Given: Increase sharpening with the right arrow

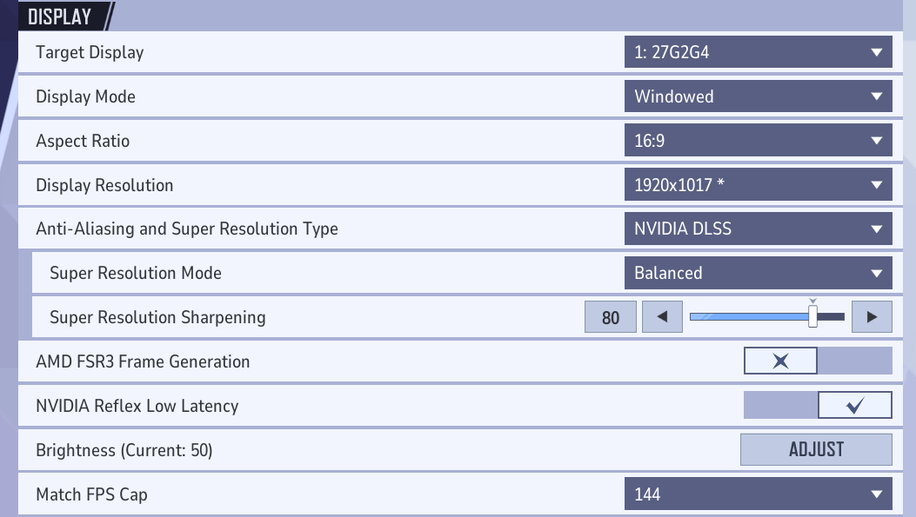Looking at the screenshot, I should pos(872,317).
